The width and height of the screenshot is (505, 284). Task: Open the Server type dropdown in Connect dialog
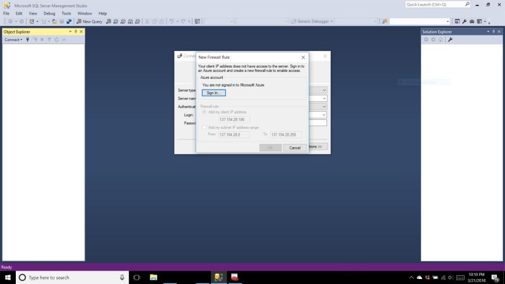tap(324, 90)
